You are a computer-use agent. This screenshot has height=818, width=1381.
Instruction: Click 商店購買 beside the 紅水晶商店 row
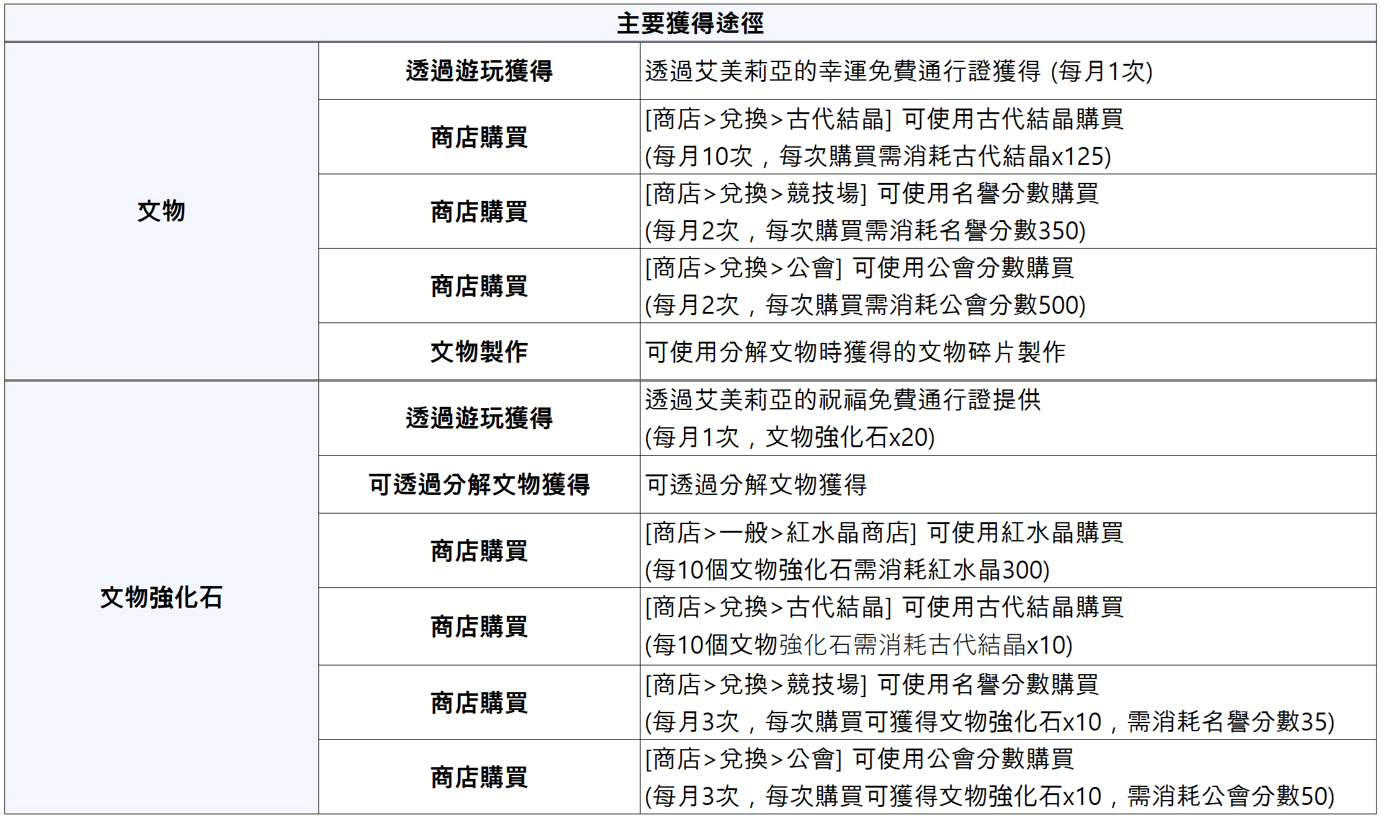(479, 551)
